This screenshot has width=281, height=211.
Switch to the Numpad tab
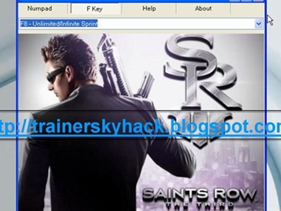[40, 8]
